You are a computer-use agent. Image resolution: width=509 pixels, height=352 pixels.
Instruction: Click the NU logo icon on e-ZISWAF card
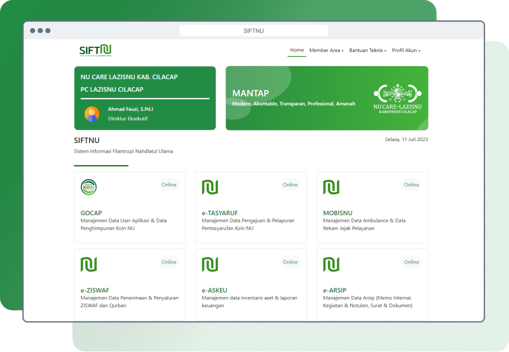click(89, 264)
